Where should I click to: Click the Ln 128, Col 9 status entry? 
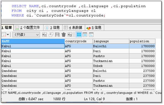[94, 99]
